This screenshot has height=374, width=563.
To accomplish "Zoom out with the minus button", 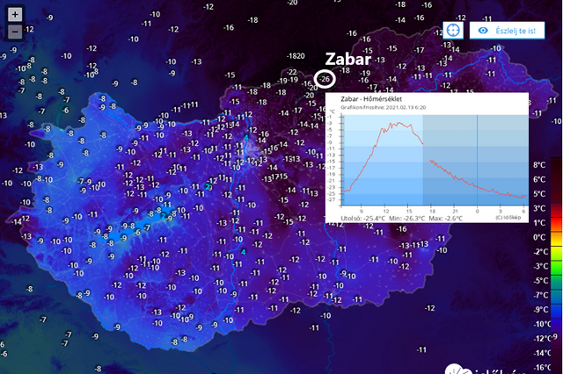I will (15, 32).
